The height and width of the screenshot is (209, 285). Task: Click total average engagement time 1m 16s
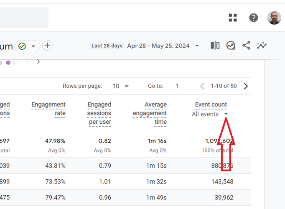pyautogui.click(x=157, y=141)
